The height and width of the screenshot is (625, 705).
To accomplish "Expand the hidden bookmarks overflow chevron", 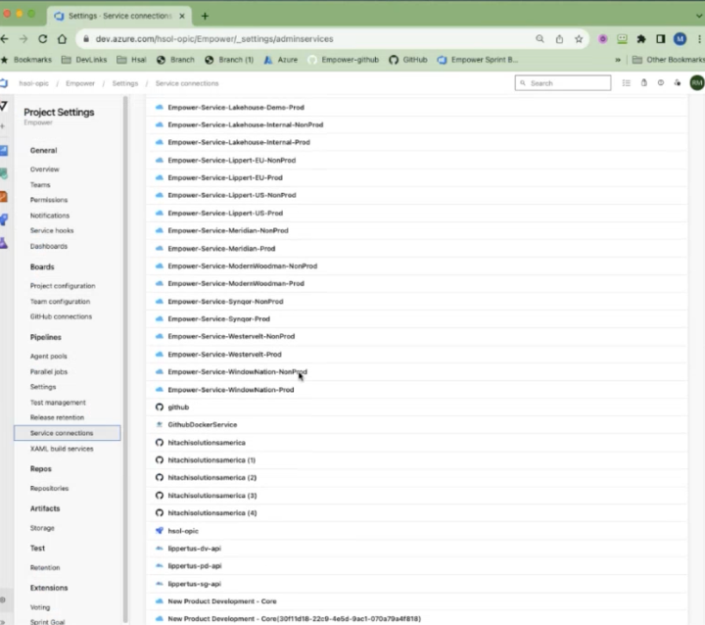I will coord(618,60).
